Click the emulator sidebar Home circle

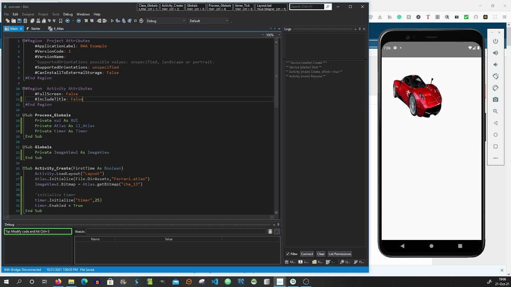(x=495, y=135)
